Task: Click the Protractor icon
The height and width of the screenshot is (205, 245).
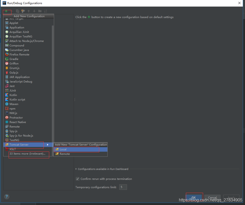Action: point(7,118)
